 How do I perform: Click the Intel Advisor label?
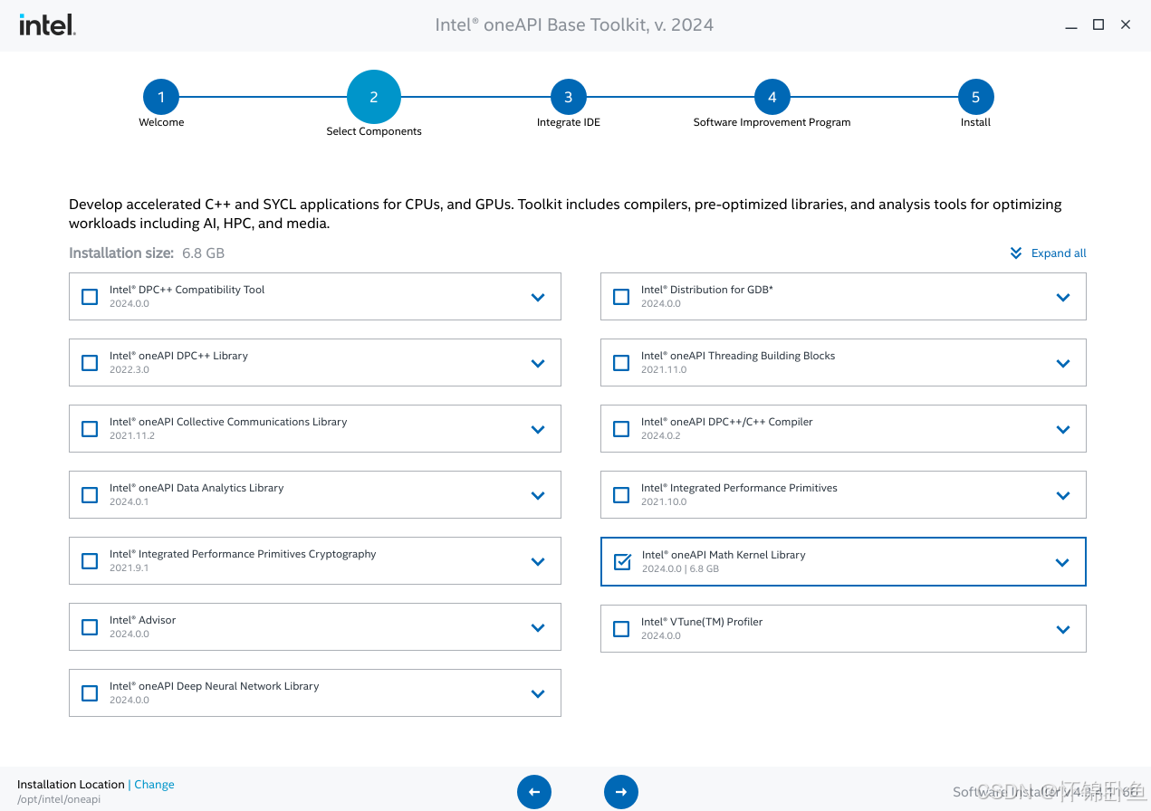click(142, 620)
